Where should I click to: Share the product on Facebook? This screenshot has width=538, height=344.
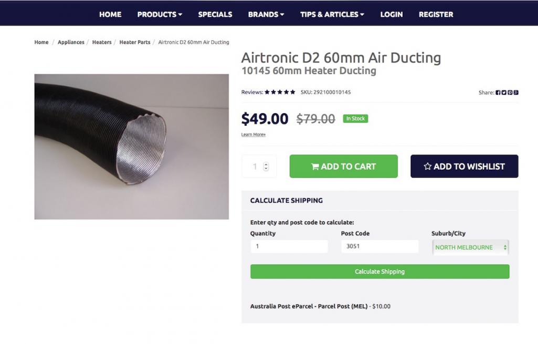498,93
